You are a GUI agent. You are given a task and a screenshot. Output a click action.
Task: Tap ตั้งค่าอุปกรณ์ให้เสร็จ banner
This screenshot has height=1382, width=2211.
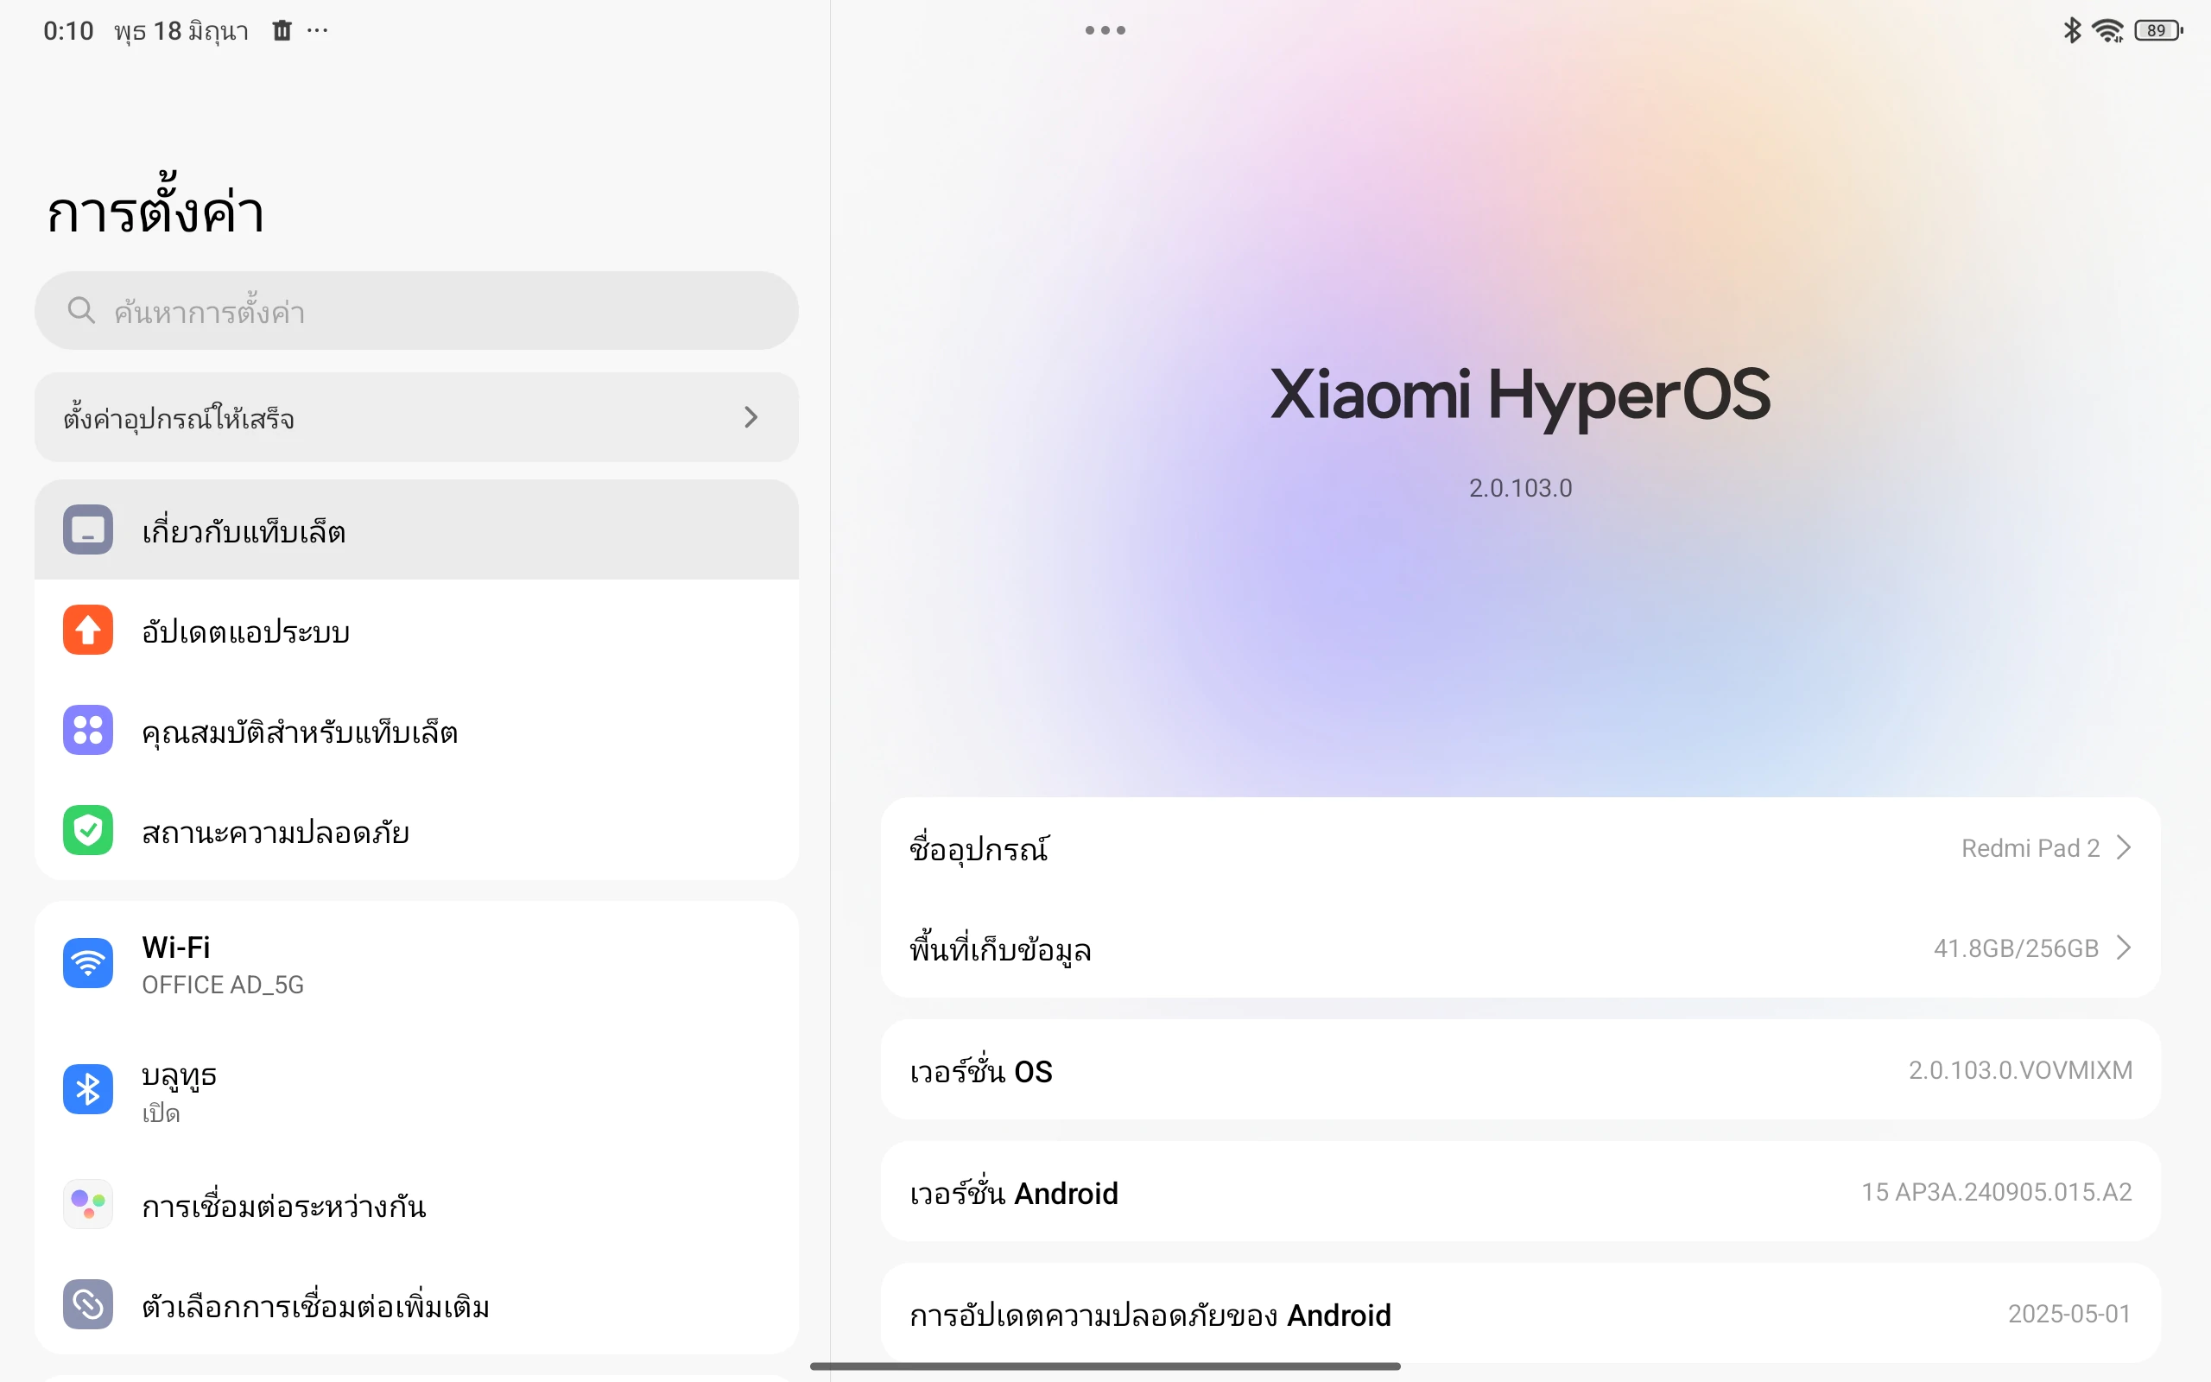(x=416, y=418)
